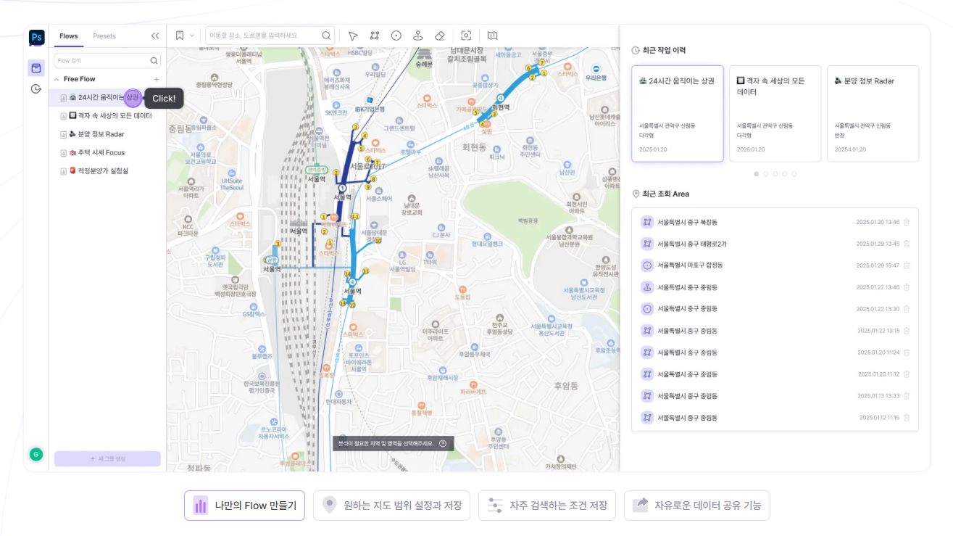
Task: Click the green G user avatar
Action: click(x=36, y=455)
